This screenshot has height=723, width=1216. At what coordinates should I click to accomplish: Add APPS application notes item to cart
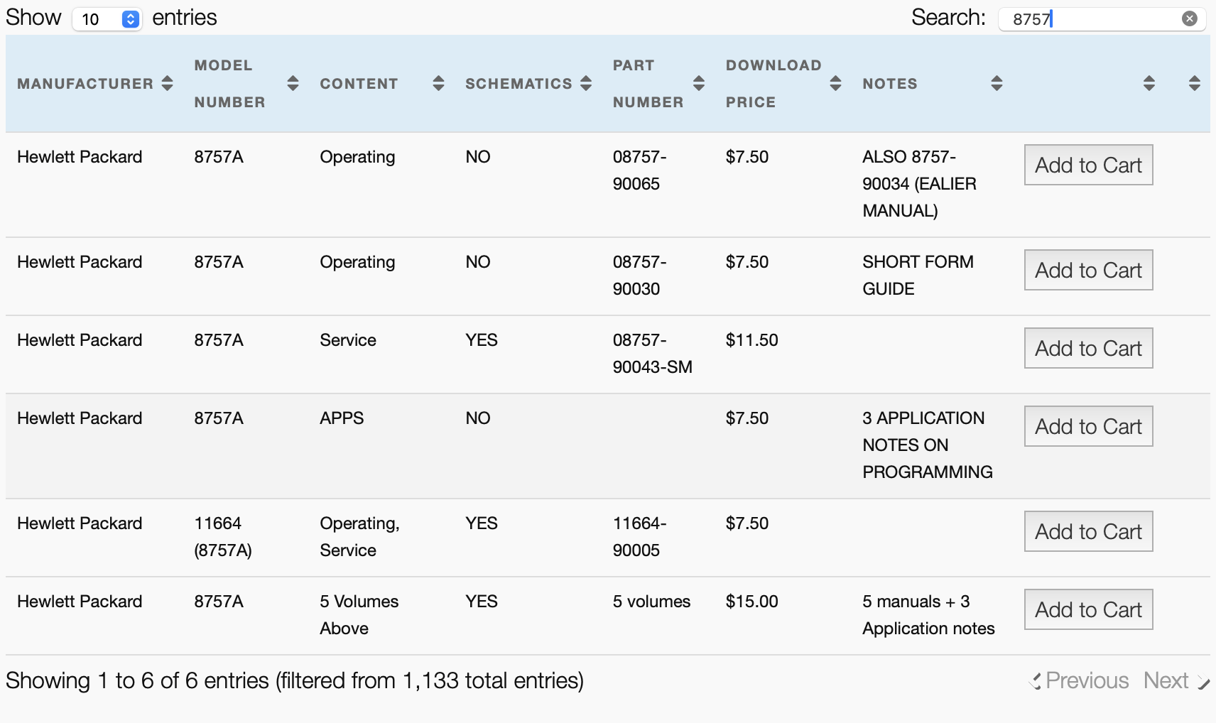pos(1088,426)
